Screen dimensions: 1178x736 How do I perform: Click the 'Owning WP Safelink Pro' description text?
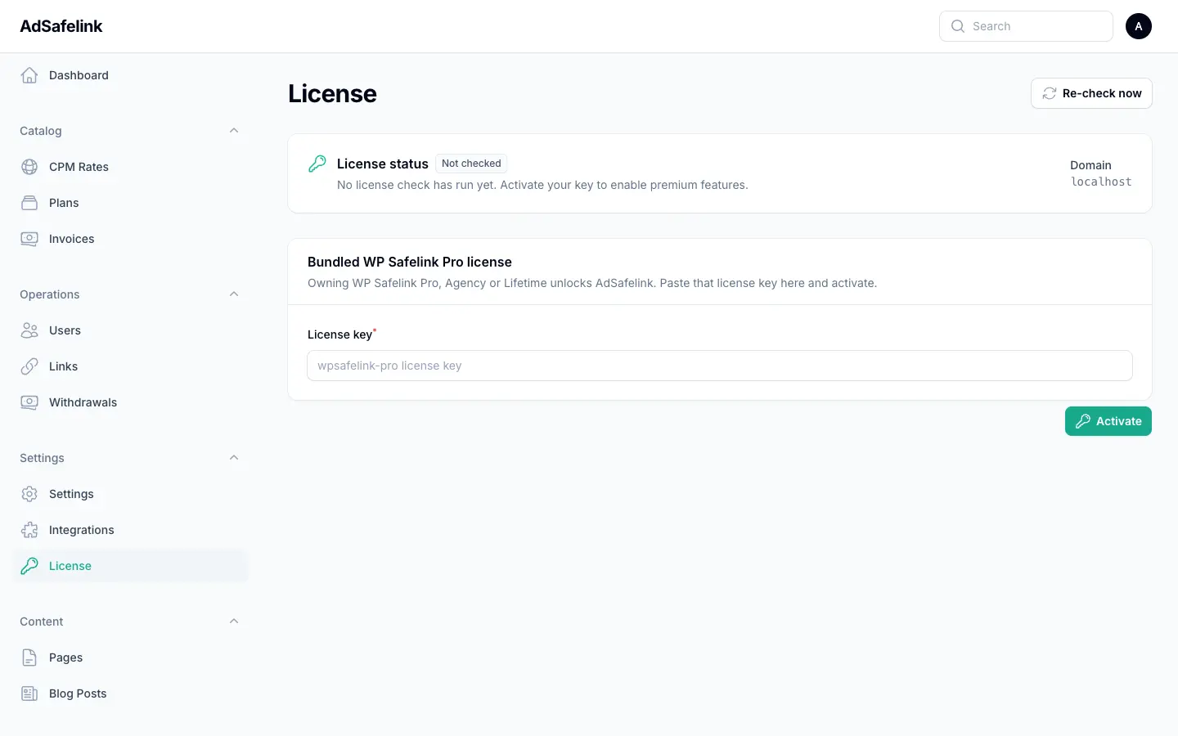(592, 283)
